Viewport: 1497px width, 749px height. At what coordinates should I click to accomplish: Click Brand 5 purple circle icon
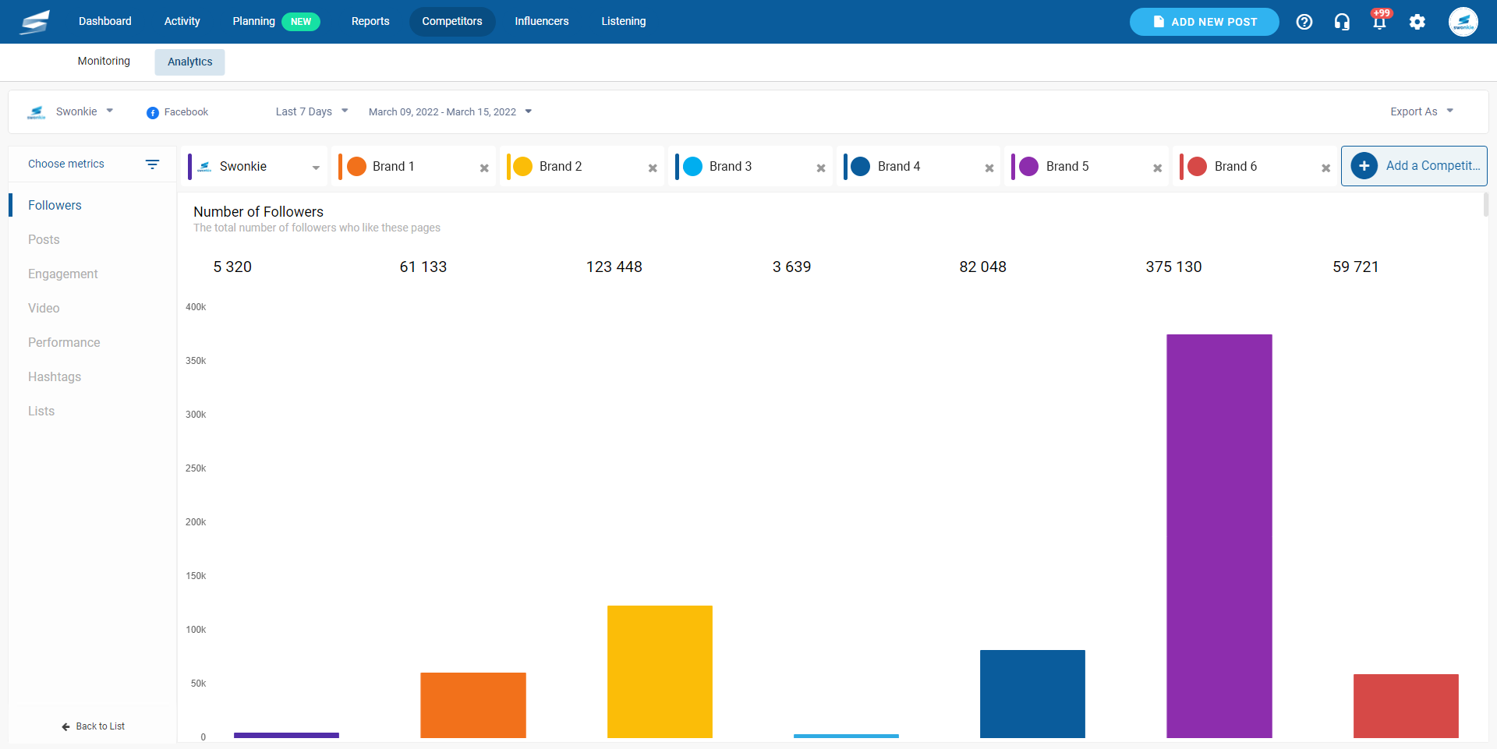point(1029,167)
